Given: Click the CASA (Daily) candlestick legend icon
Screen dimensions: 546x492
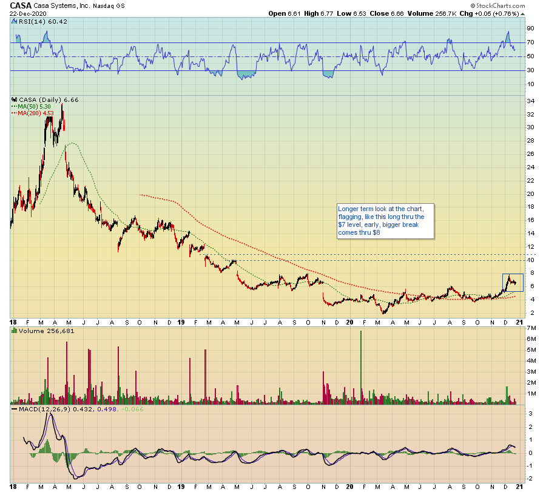Looking at the screenshot, I should coord(15,100).
